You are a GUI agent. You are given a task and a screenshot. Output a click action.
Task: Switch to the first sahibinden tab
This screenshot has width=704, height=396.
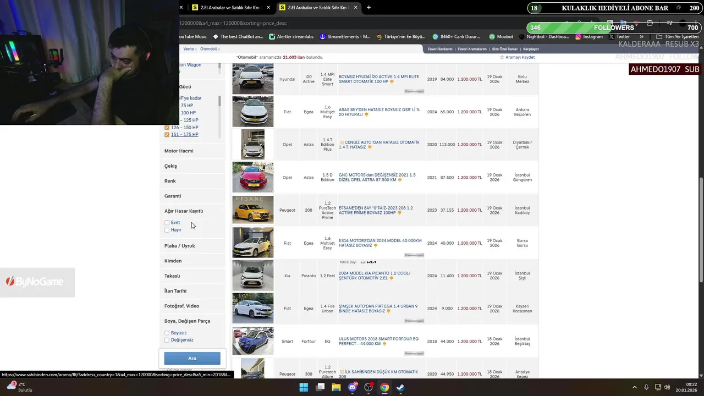[x=230, y=7]
